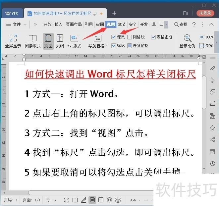219x206 pixels.
Task: Click the 未登录 login button
Action: (205, 13)
